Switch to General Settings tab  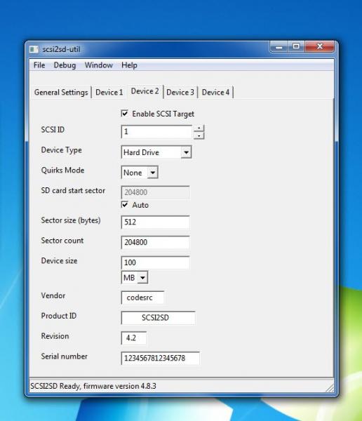pyautogui.click(x=61, y=93)
